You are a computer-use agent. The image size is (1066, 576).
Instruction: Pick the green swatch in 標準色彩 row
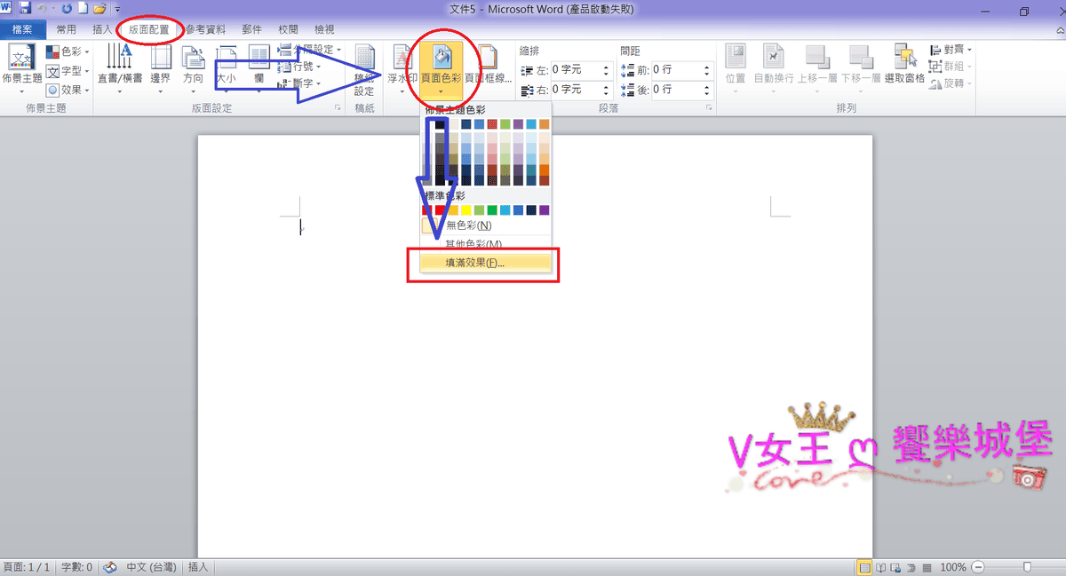(492, 210)
